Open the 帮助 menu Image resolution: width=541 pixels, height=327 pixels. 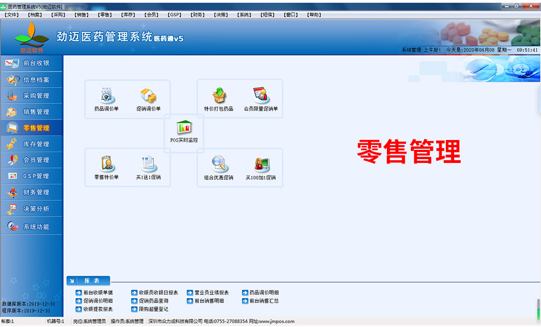pyautogui.click(x=314, y=15)
